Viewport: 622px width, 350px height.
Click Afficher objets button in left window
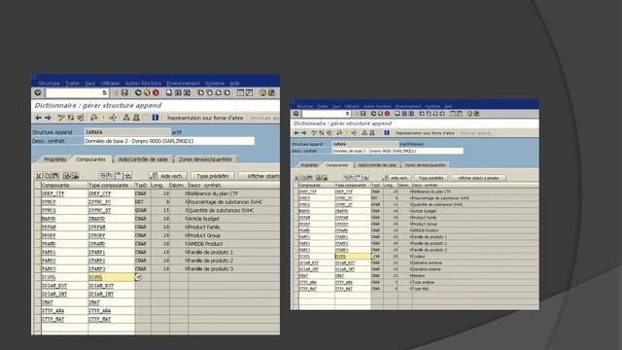click(x=259, y=176)
